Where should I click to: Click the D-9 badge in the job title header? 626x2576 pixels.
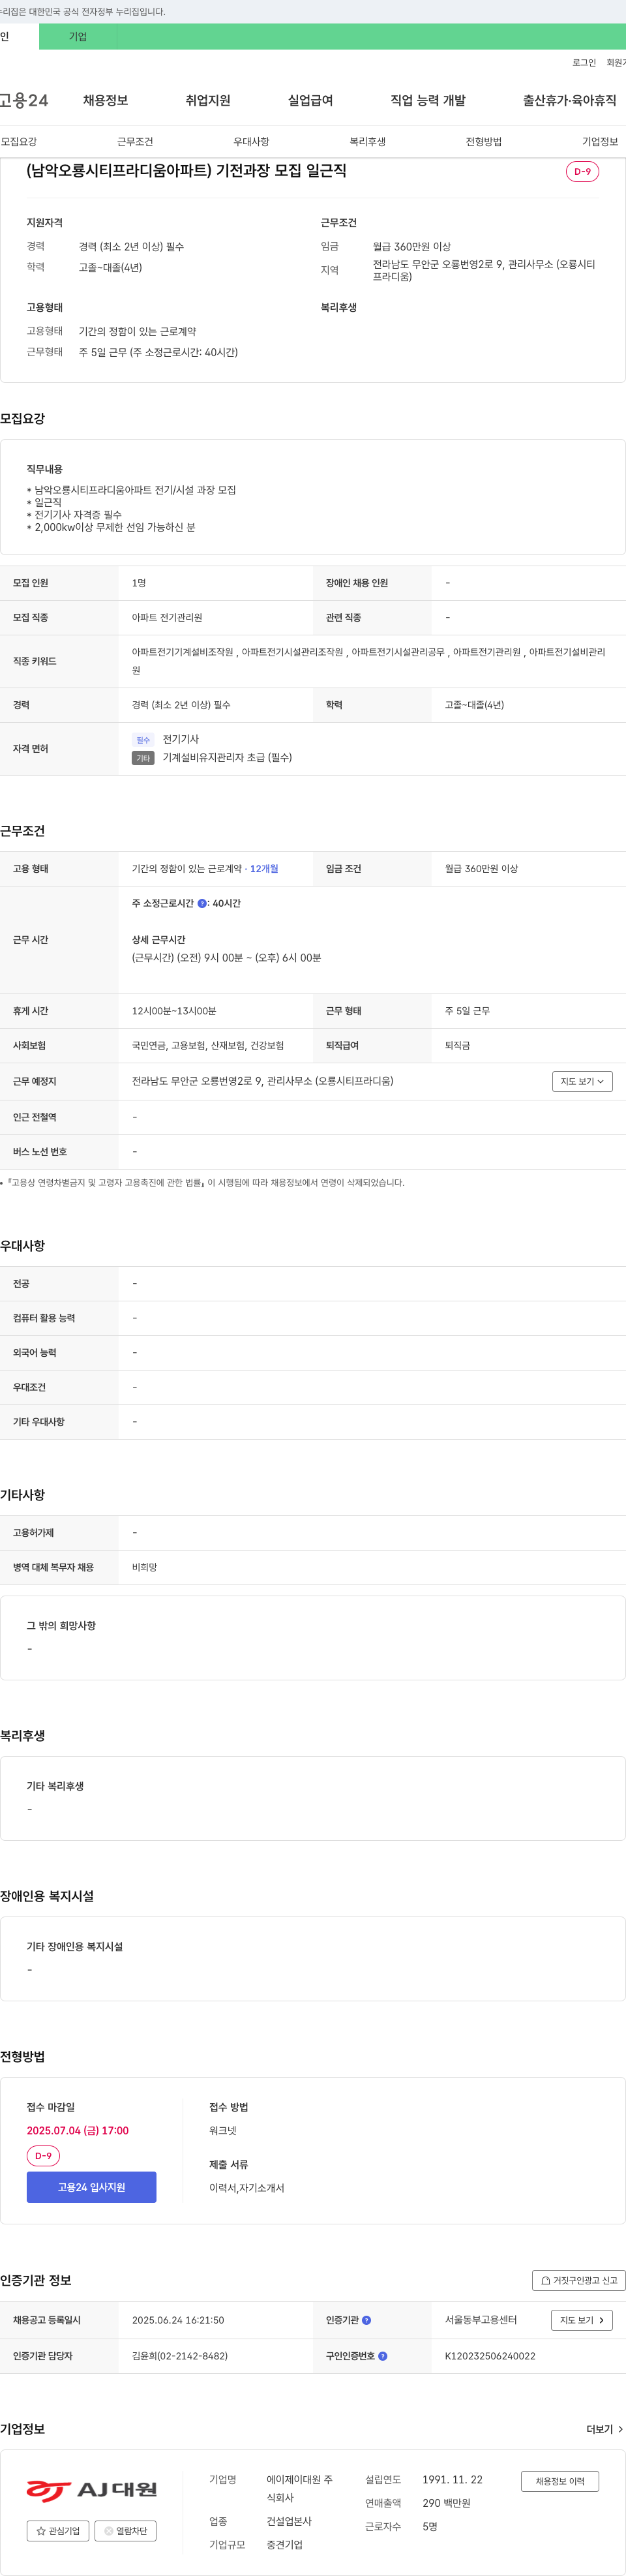point(582,171)
